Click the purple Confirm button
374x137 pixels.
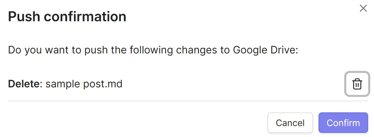[343, 123]
